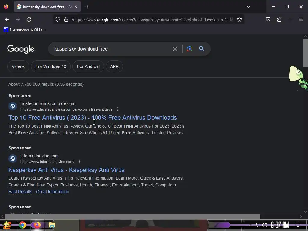Reload the current page

click(x=29, y=20)
